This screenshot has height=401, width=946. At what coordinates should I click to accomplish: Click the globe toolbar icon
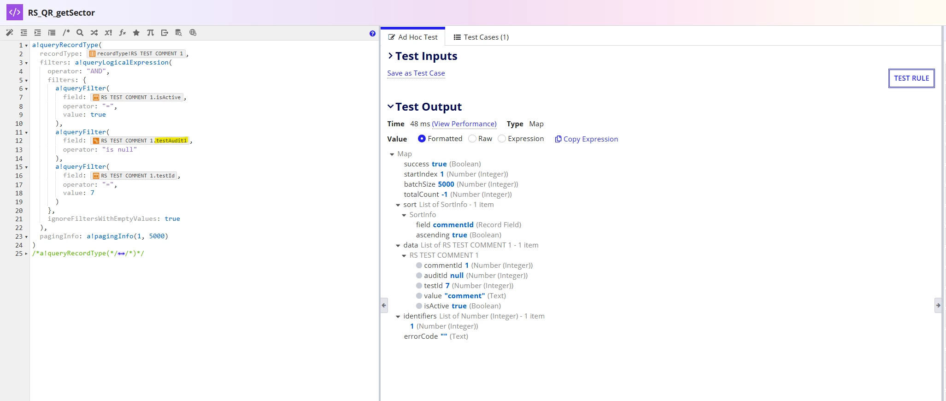tap(193, 33)
